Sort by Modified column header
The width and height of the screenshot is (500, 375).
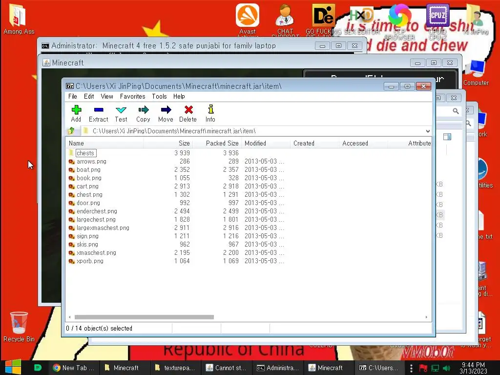(x=266, y=143)
